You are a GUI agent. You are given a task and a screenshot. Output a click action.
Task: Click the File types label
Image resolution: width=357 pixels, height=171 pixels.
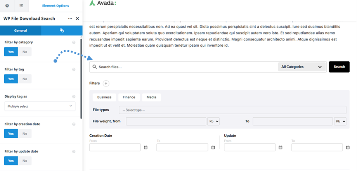tap(101, 110)
